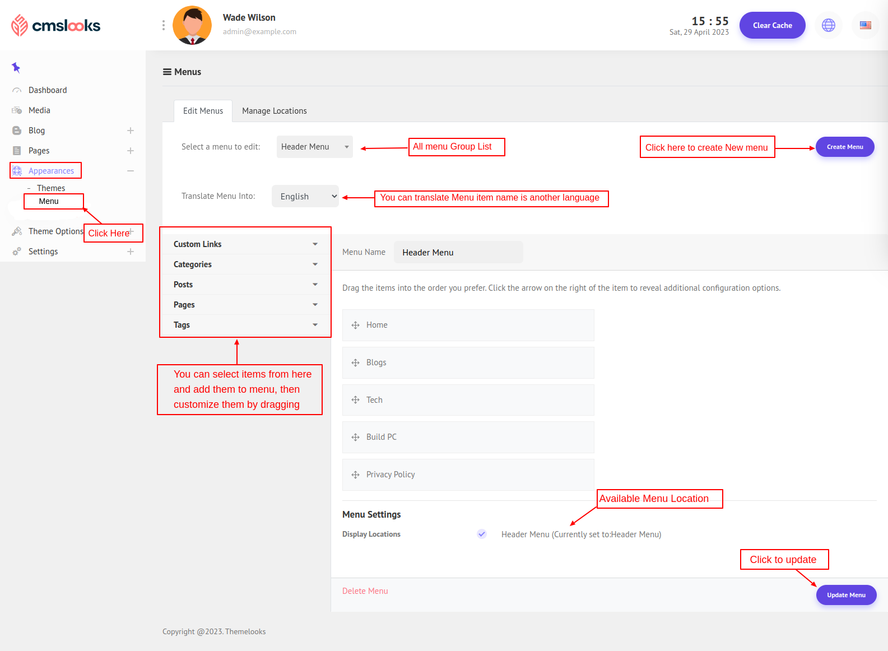The image size is (888, 651).
Task: Click the pin icon in sidebar
Action: click(16, 68)
